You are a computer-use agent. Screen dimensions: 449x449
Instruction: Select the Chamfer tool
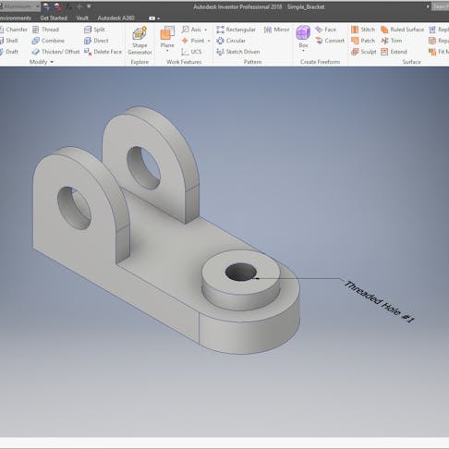pyautogui.click(x=14, y=30)
